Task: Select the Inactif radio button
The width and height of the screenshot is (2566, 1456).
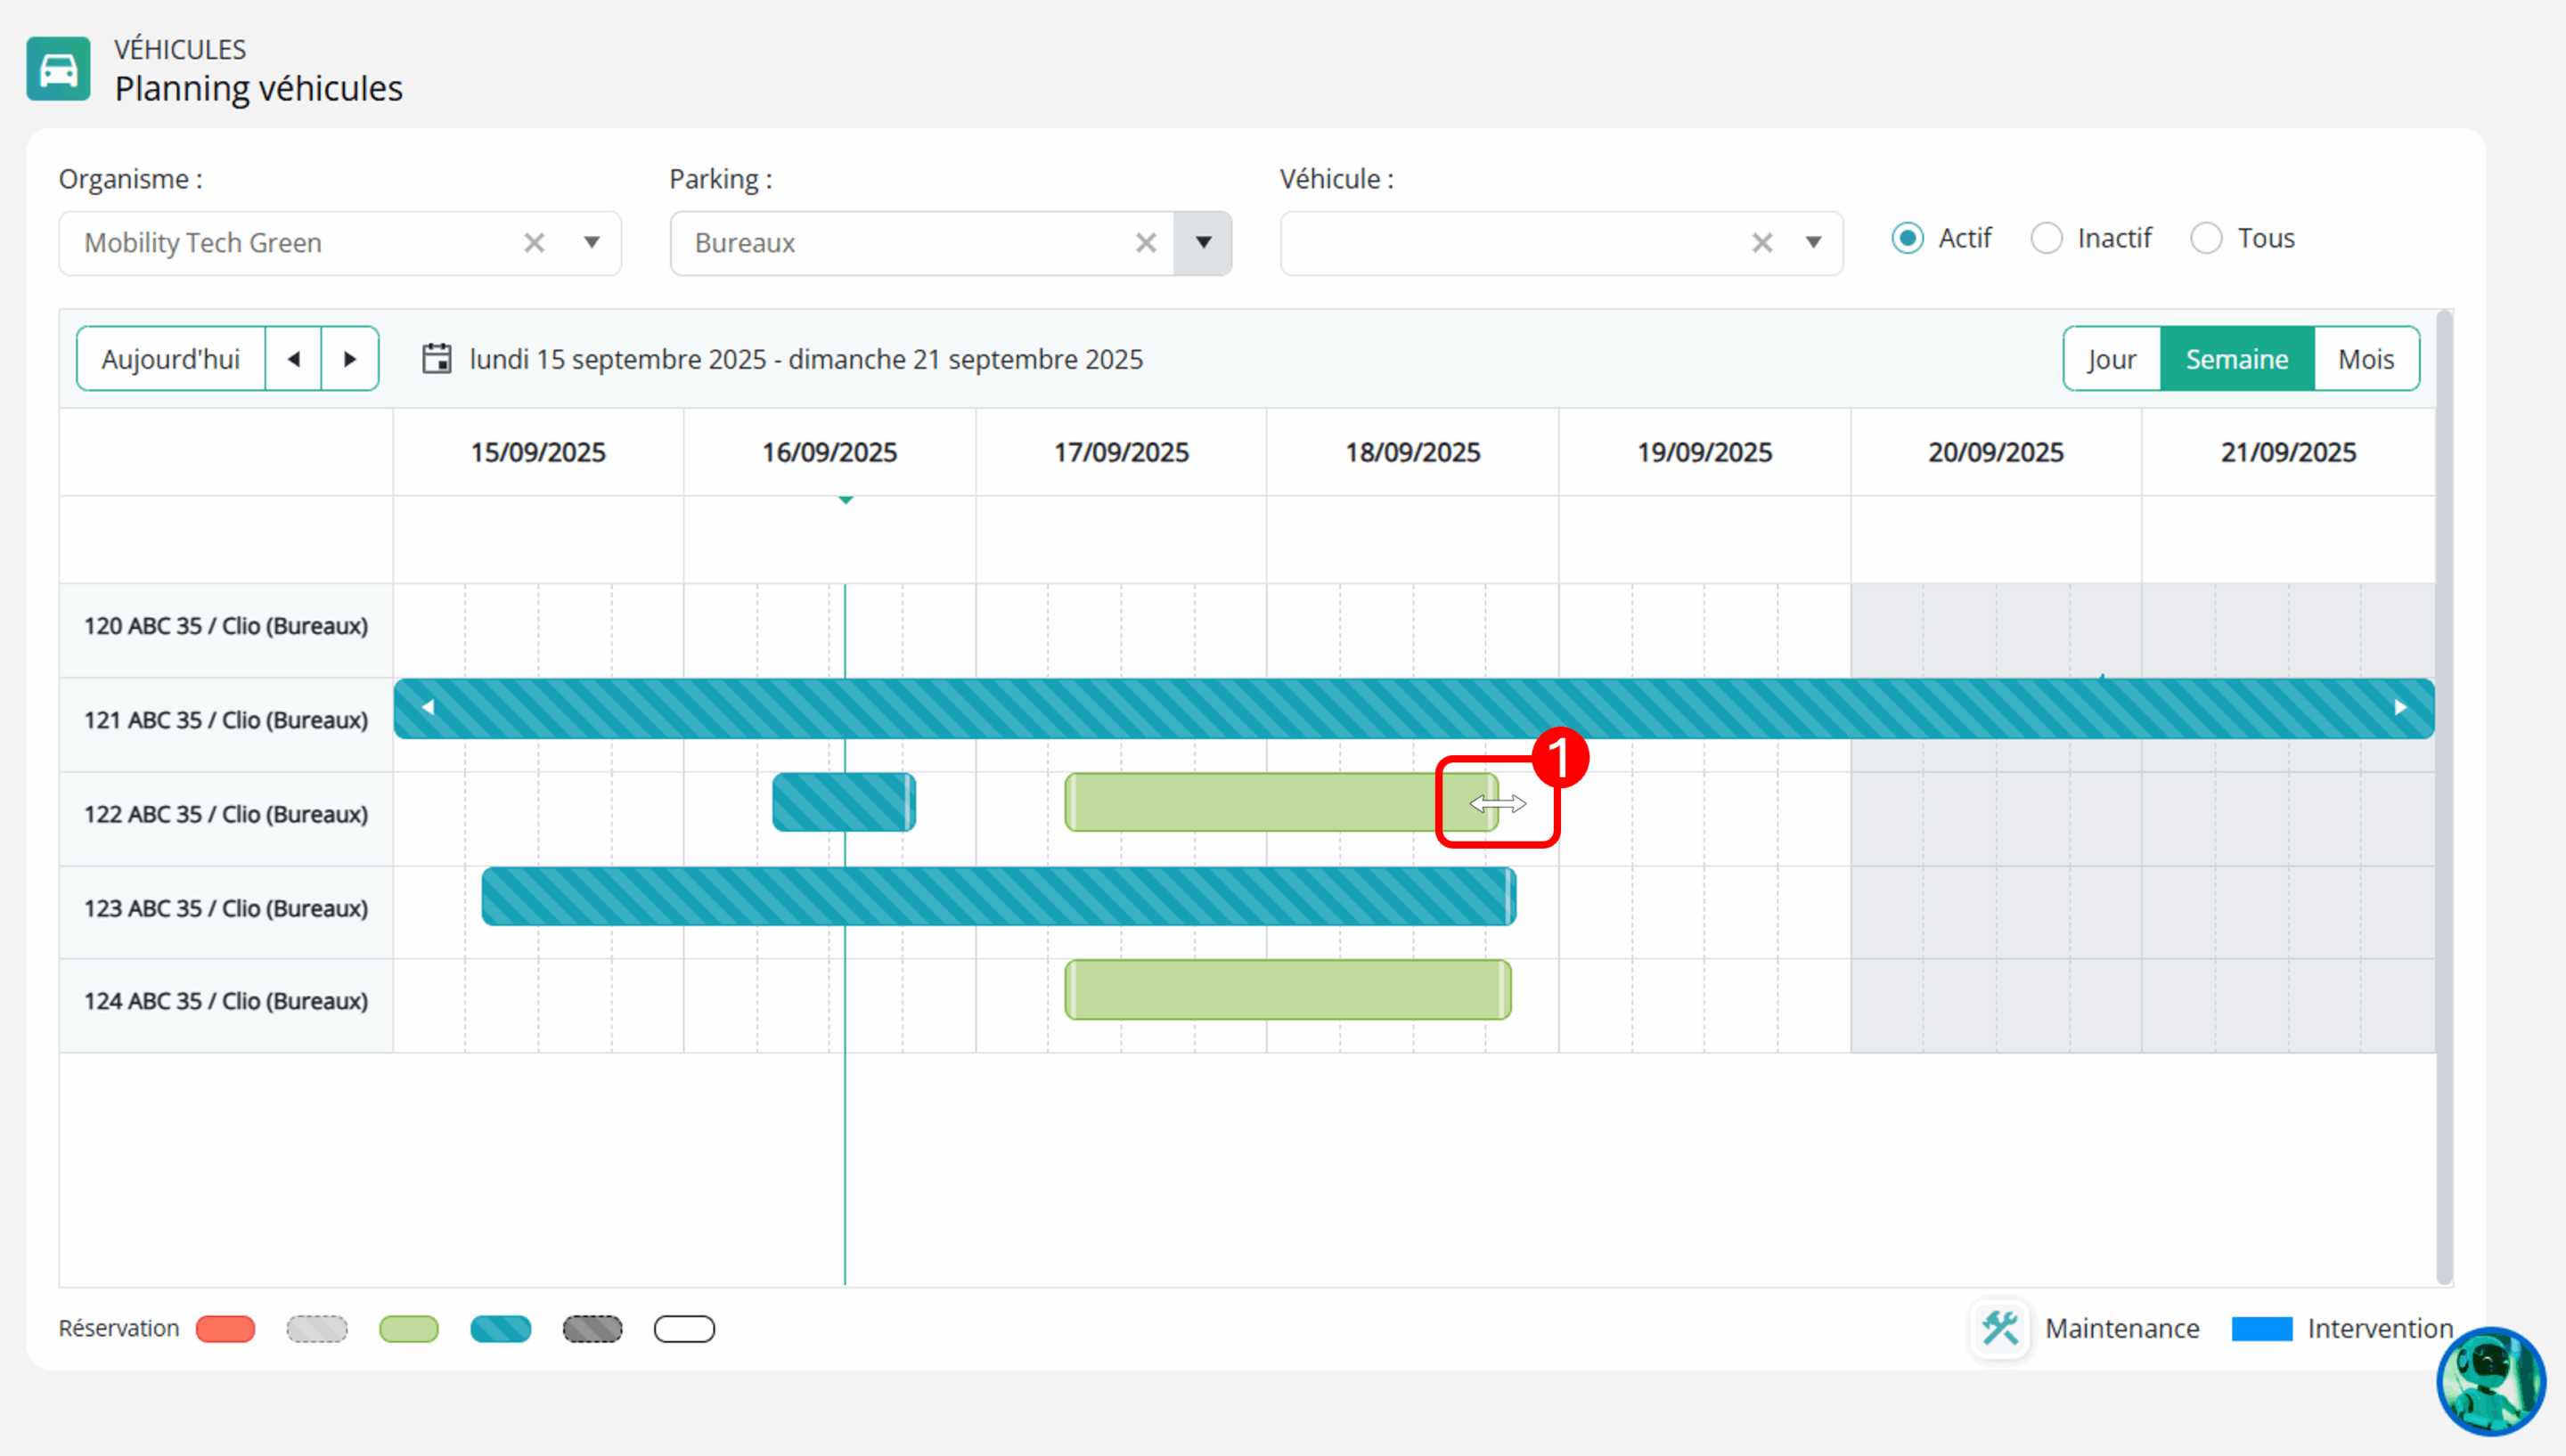Action: (x=2046, y=239)
